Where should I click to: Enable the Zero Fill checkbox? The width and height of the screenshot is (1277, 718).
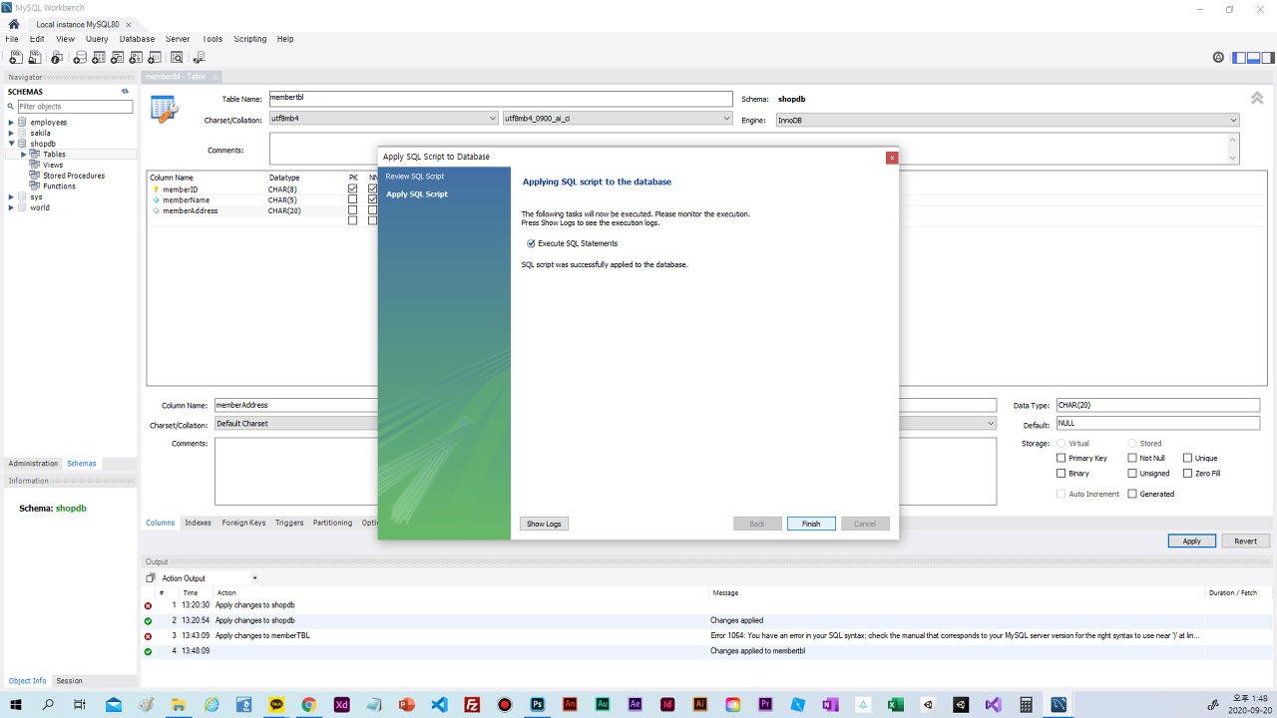1187,474
